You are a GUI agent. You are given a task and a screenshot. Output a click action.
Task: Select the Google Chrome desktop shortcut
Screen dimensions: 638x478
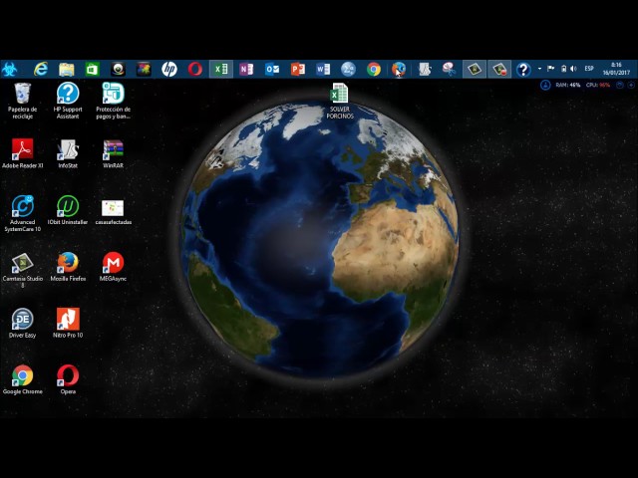[22, 379]
